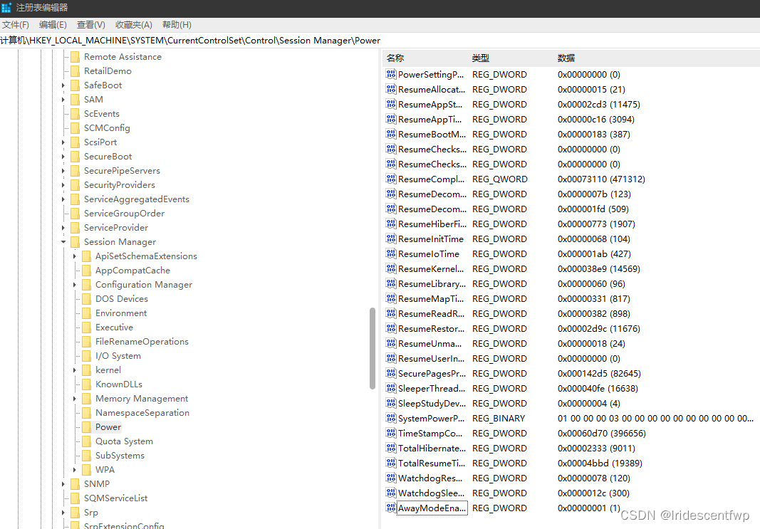Open the 帮助(H) menu
Screen dimensions: 760x529
point(177,25)
